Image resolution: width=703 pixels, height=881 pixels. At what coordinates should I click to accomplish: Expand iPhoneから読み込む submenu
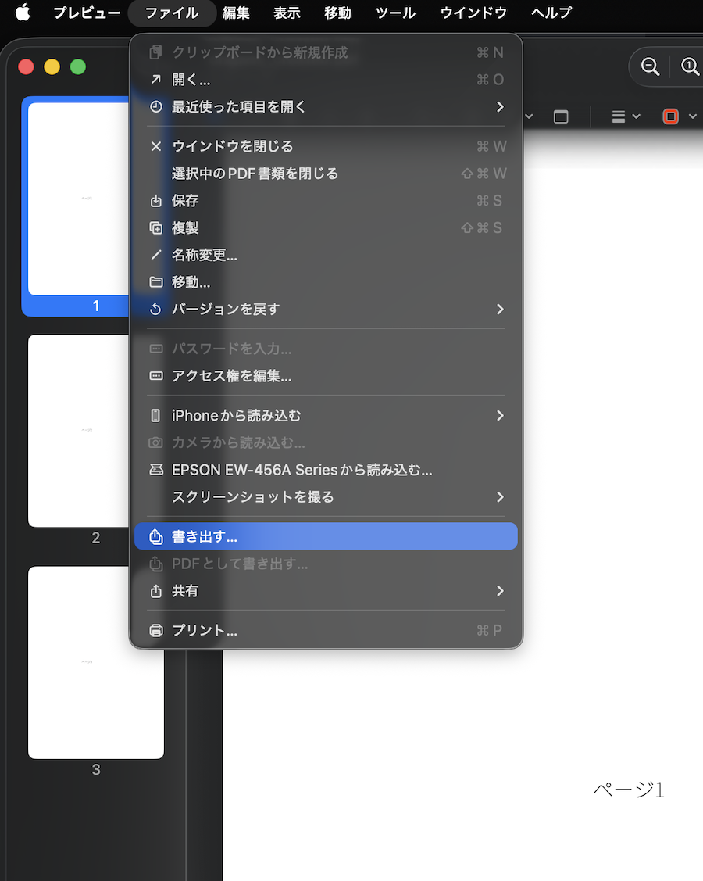[x=326, y=416]
